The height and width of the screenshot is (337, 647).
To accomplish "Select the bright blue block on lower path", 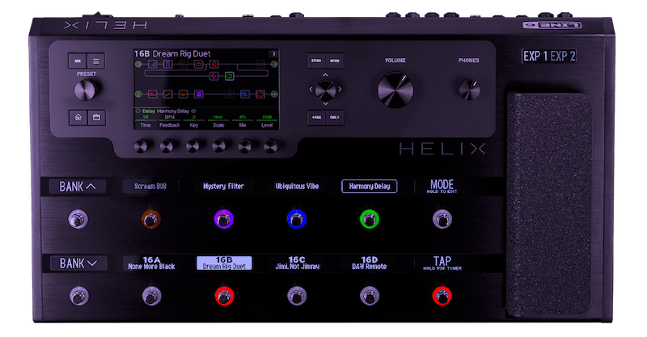I will click(x=245, y=95).
